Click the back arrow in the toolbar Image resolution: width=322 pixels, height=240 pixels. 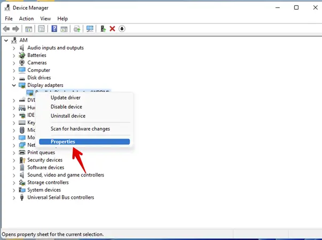click(x=6, y=29)
